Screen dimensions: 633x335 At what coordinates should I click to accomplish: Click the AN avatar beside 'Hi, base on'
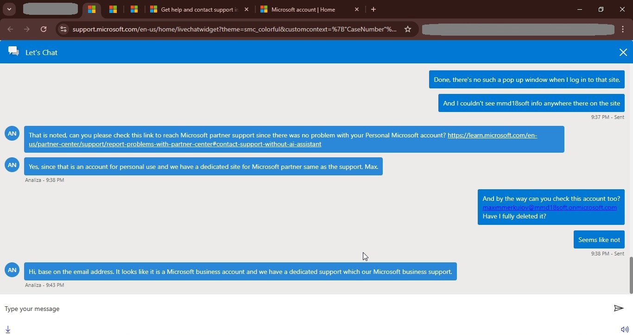(12, 270)
